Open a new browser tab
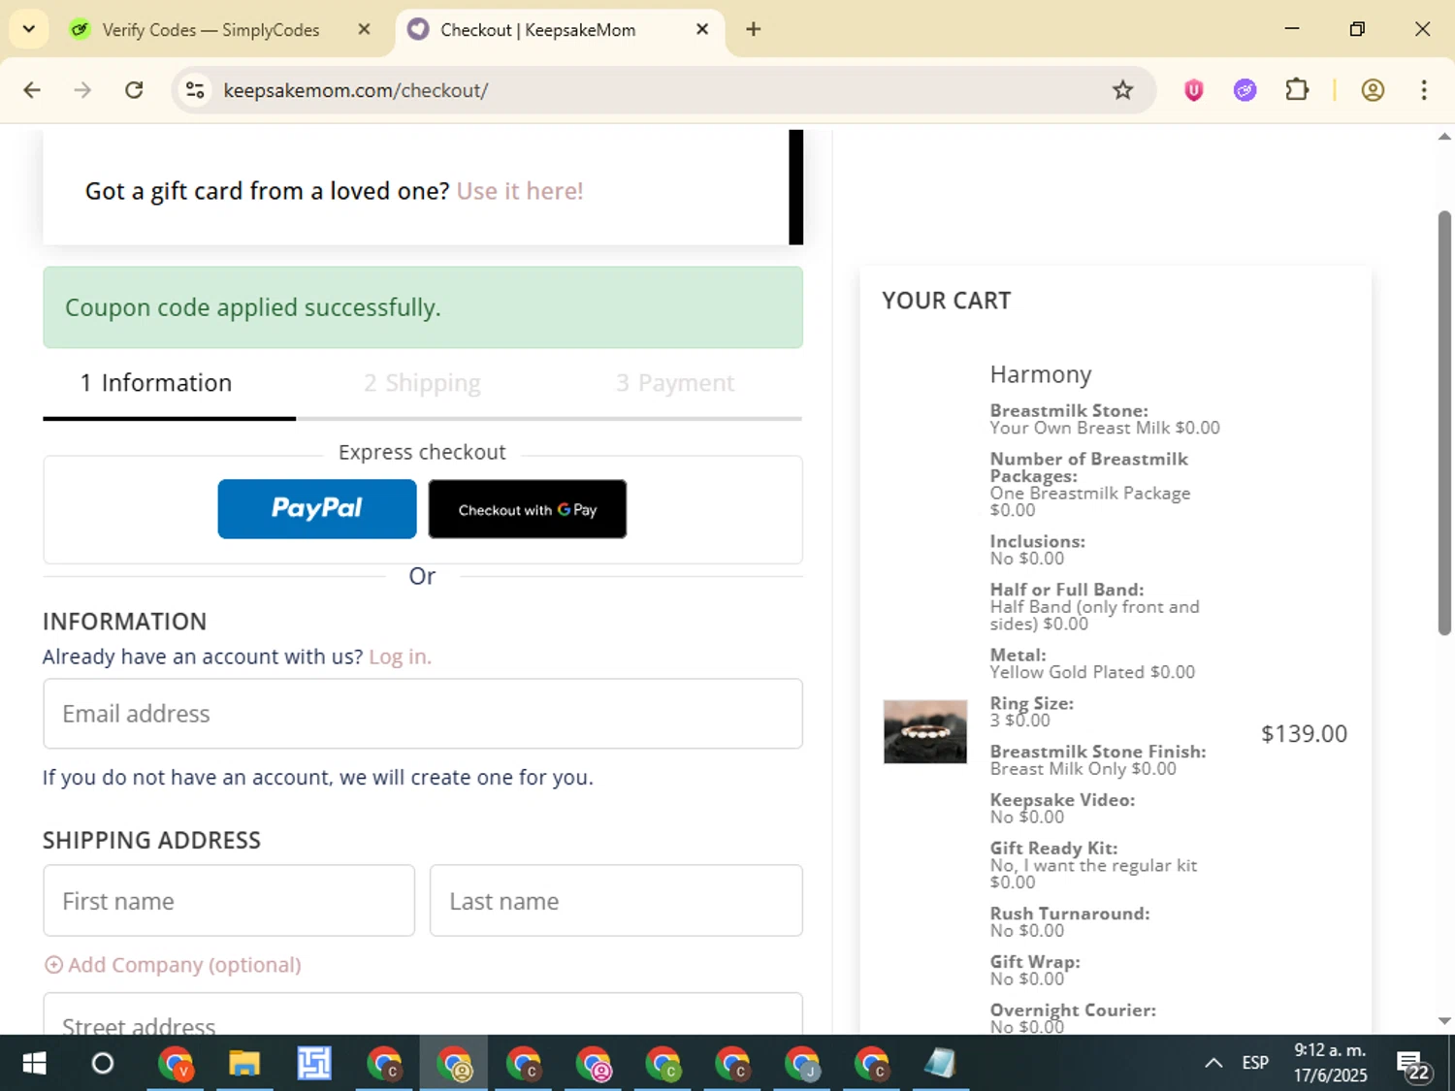Image resolution: width=1455 pixels, height=1091 pixels. click(754, 29)
